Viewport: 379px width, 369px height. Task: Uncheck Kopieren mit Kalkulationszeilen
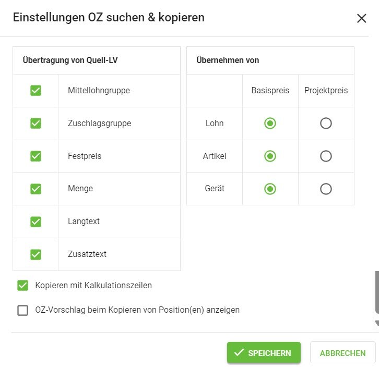click(x=22, y=285)
